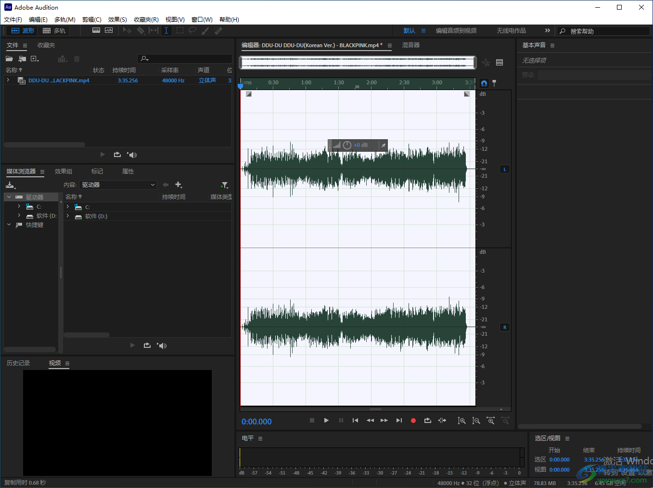The height and width of the screenshot is (488, 653).
Task: Click the 搜索帮助 search field
Action: [604, 31]
